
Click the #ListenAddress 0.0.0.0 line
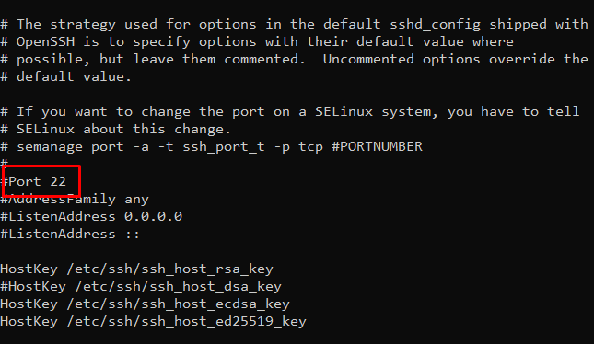click(91, 216)
